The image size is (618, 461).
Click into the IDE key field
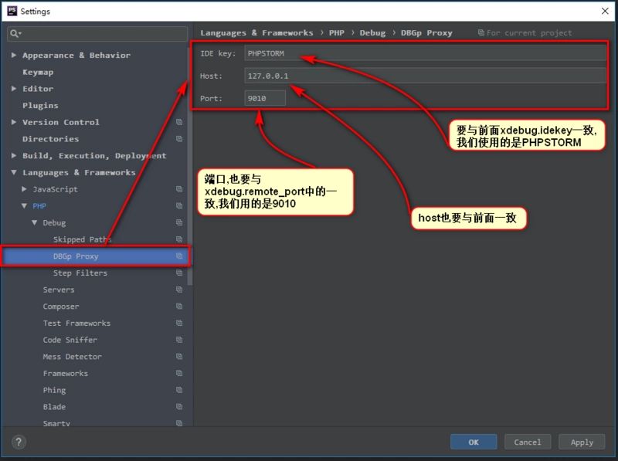425,53
